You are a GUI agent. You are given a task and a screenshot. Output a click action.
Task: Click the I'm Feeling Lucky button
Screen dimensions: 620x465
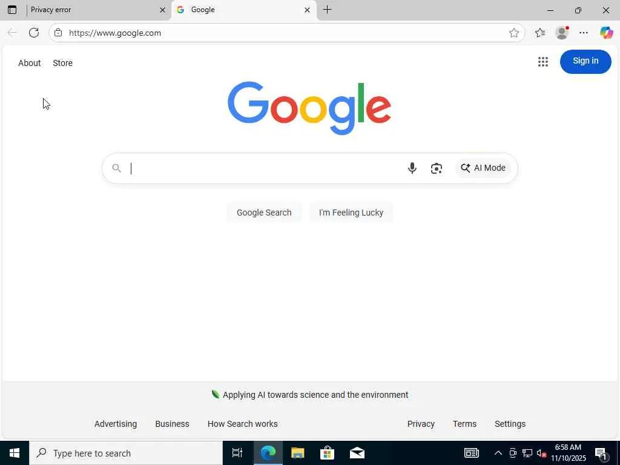coord(351,213)
